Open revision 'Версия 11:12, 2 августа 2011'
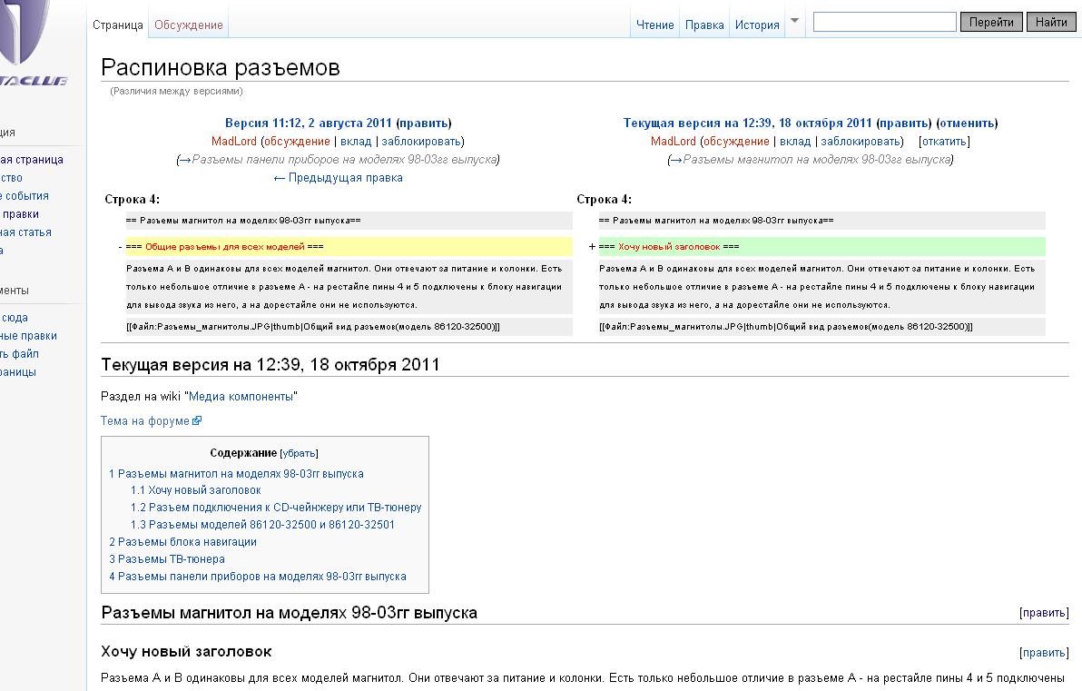1082x691 pixels. [308, 123]
